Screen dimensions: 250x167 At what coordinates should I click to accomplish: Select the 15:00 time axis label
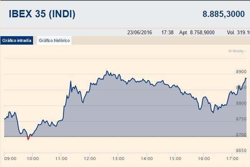click(x=175, y=159)
